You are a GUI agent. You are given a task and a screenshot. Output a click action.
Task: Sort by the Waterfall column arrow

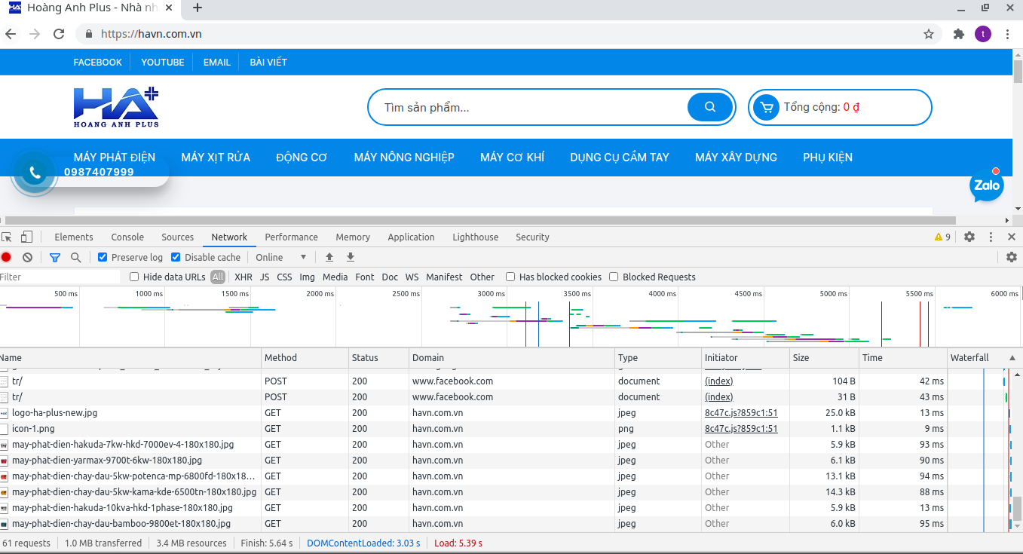[x=1011, y=358]
